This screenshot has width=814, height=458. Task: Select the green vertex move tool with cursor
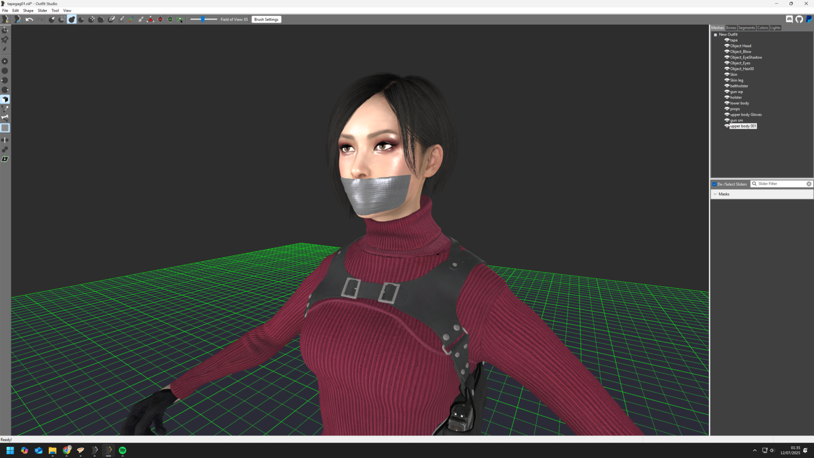180,20
